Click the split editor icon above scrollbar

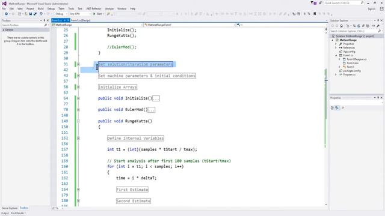pyautogui.click(x=326, y=29)
